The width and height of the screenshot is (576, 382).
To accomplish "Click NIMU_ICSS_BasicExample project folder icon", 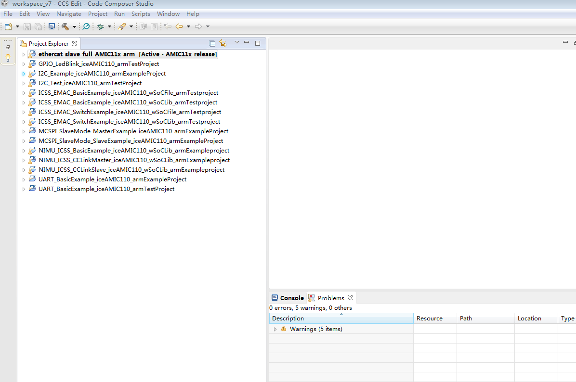I will click(32, 151).
